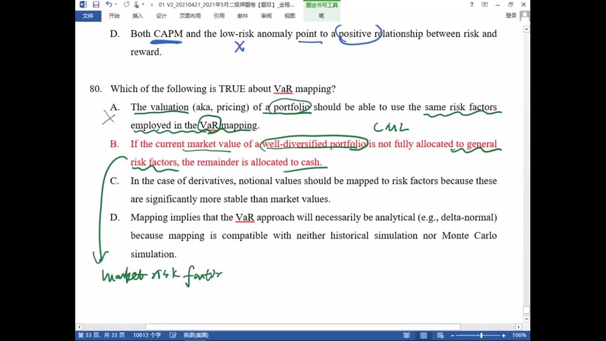This screenshot has width=606, height=341.
Task: Click the horizontal scrollbar thumb
Action: pos(303,327)
